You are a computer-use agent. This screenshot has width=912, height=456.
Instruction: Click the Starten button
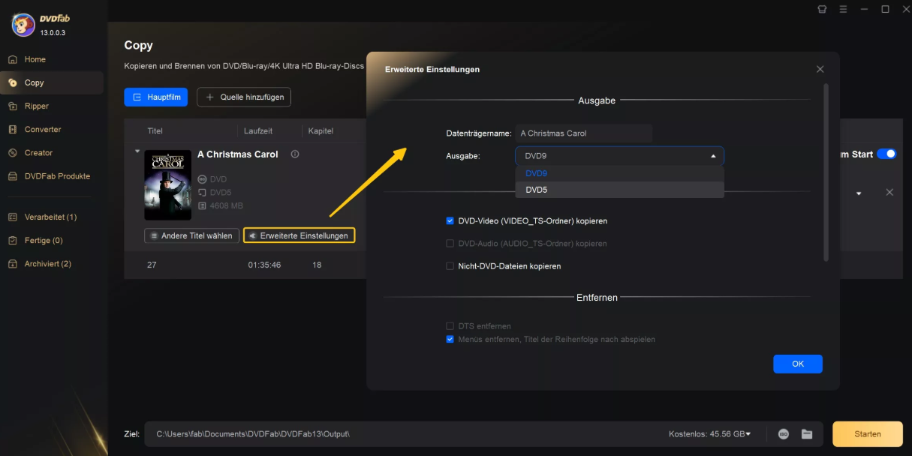868,433
